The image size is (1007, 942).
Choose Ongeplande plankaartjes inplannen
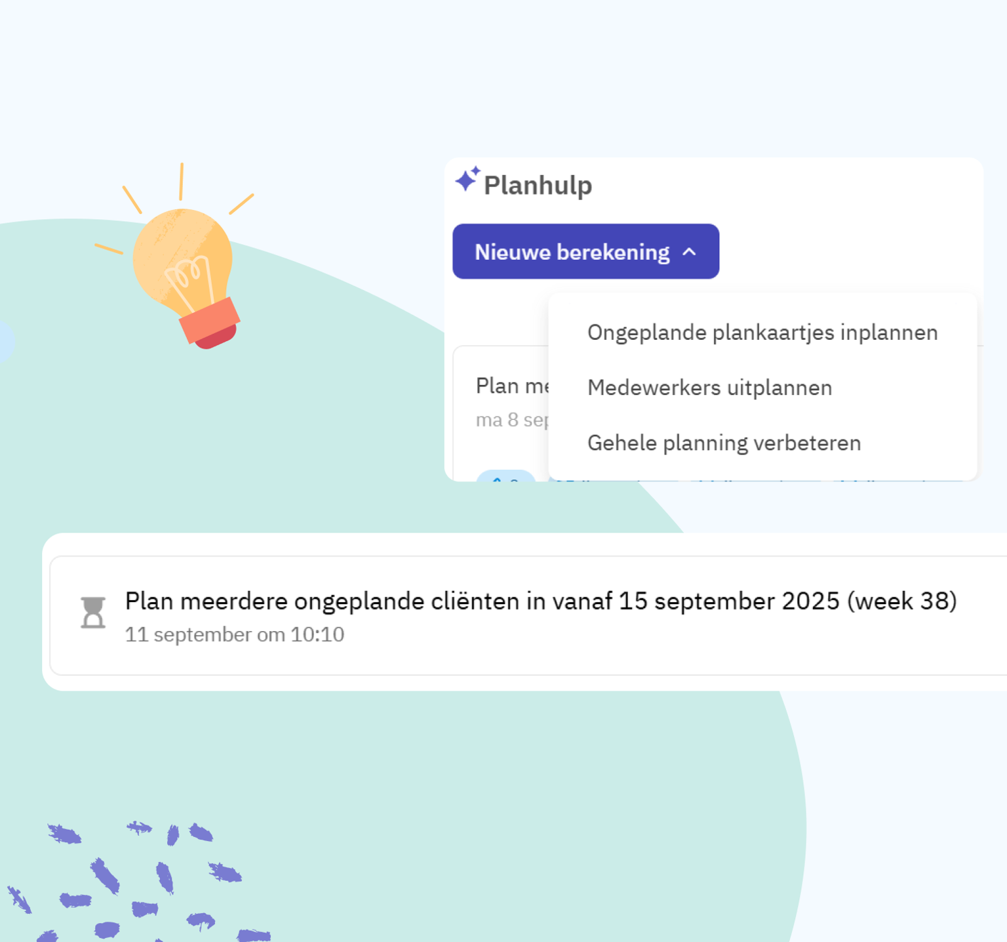(x=762, y=333)
